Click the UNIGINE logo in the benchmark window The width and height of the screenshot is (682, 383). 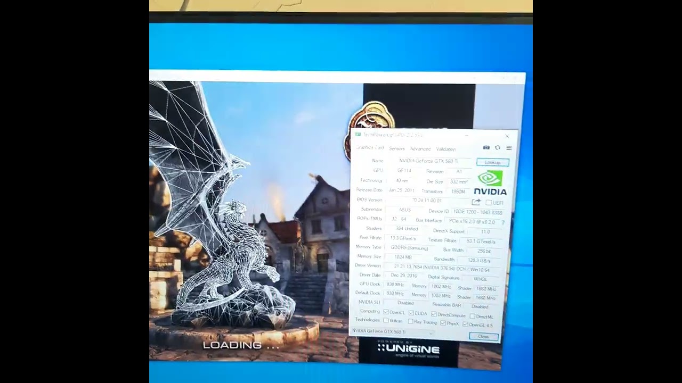409,349
